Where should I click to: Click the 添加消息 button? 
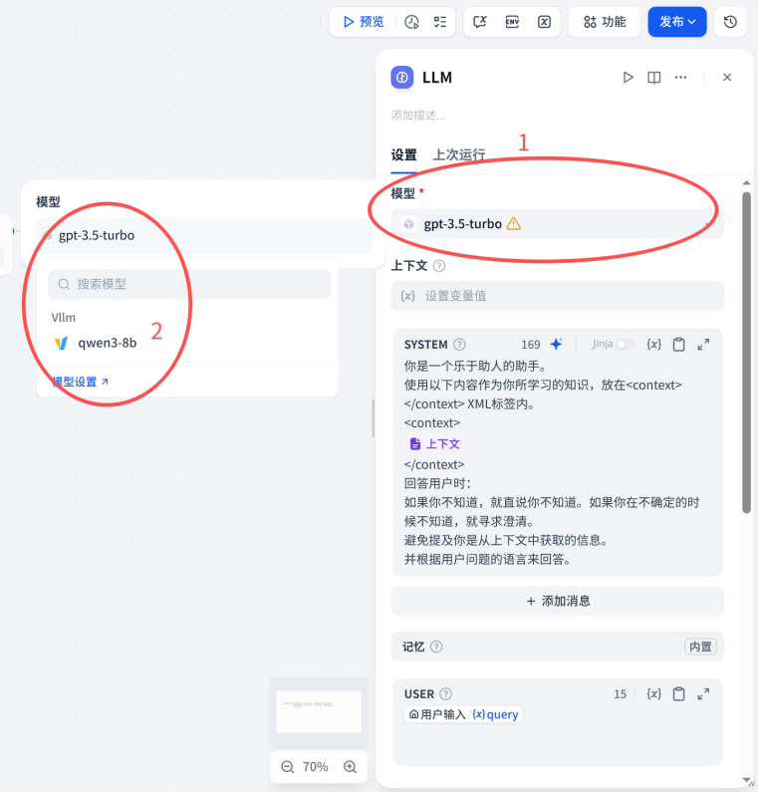pos(558,601)
